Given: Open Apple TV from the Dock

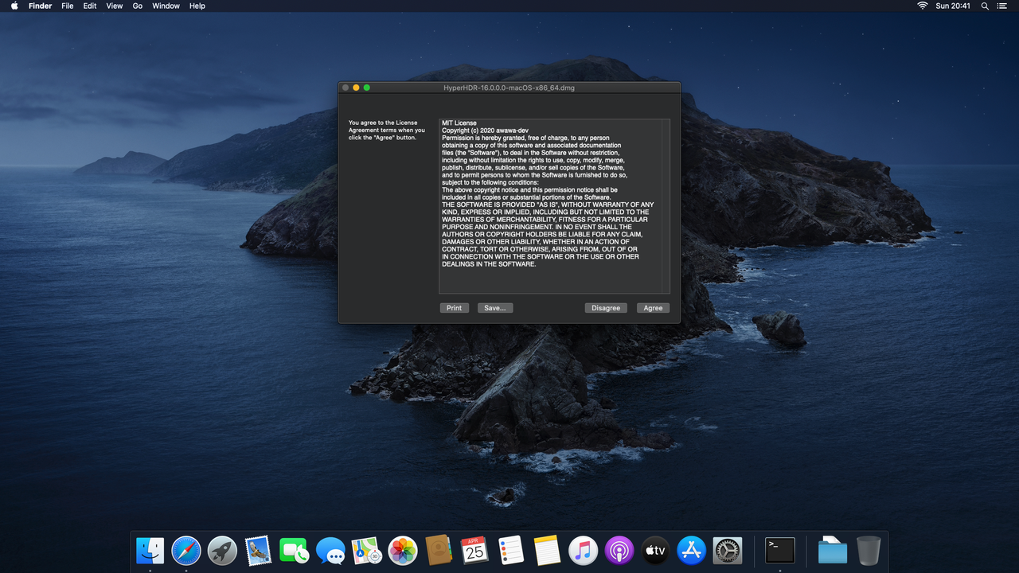Looking at the screenshot, I should click(x=655, y=550).
